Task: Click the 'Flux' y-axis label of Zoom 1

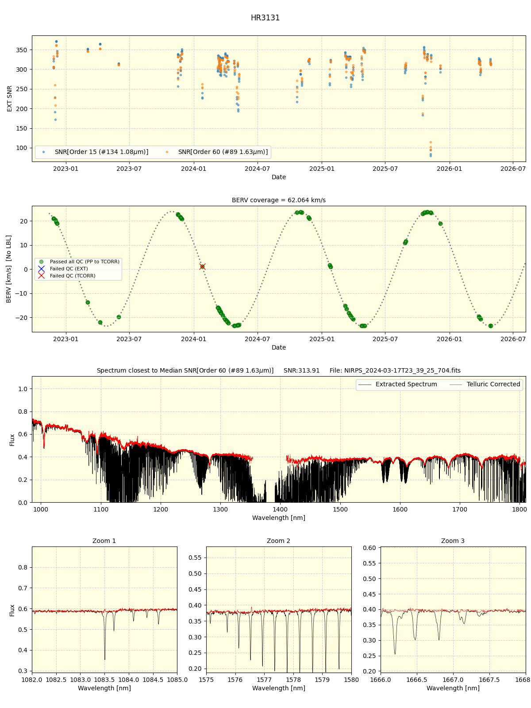Action: point(12,610)
